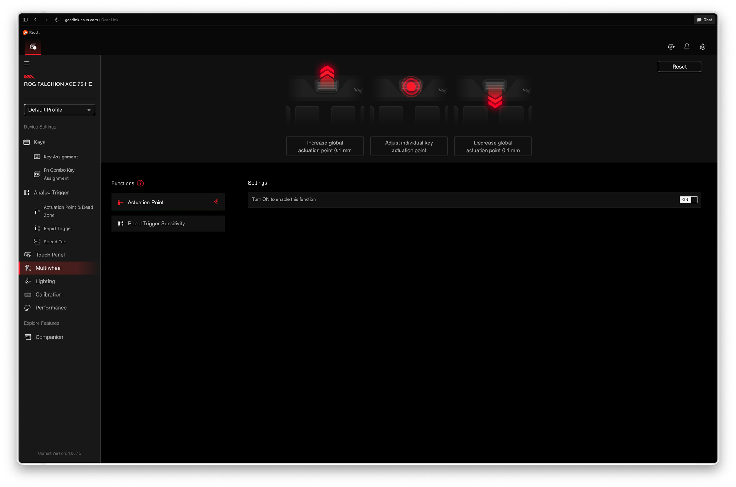This screenshot has width=736, height=487.
Task: Open the Default Profile dropdown
Action: [59, 109]
